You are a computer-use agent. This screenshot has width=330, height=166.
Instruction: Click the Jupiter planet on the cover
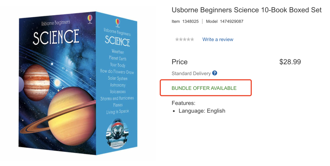(x=36, y=82)
